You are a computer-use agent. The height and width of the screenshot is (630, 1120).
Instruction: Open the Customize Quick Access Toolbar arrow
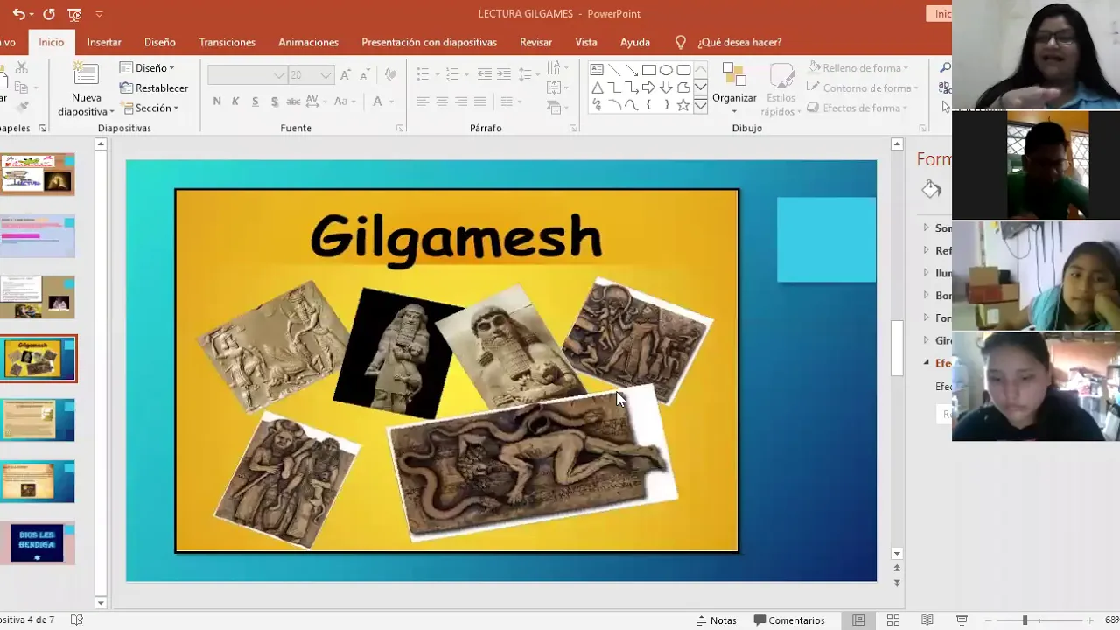pos(99,14)
